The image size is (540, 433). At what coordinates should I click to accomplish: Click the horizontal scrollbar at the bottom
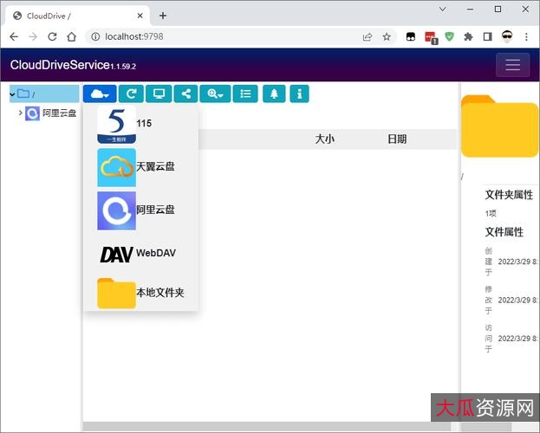pyautogui.click(x=267, y=427)
